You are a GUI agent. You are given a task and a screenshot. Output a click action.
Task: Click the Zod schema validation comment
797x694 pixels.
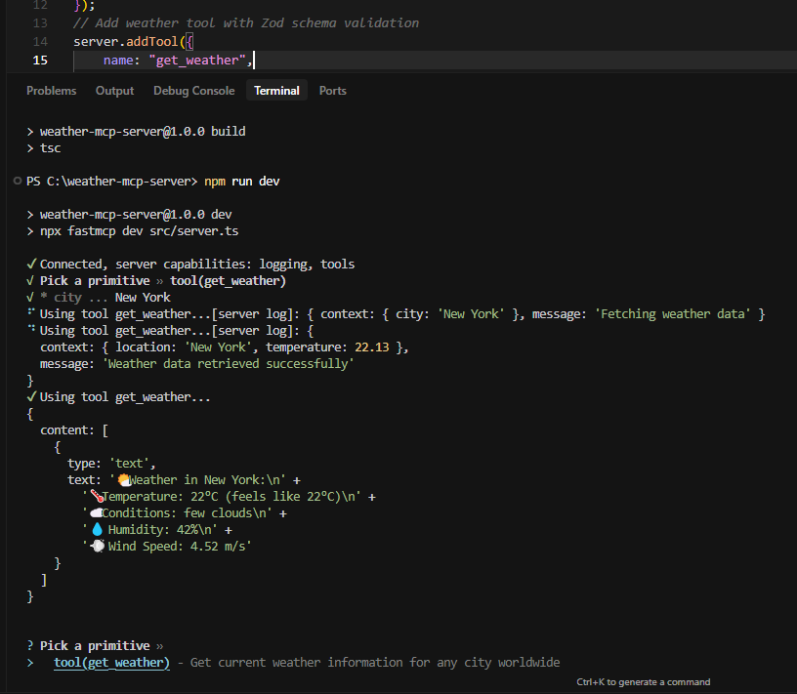tap(246, 23)
